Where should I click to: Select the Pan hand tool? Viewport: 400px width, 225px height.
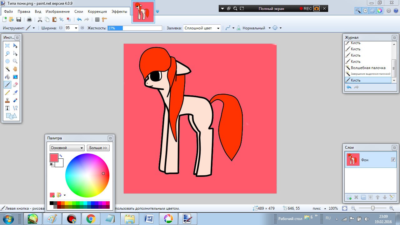[x=15, y=69]
